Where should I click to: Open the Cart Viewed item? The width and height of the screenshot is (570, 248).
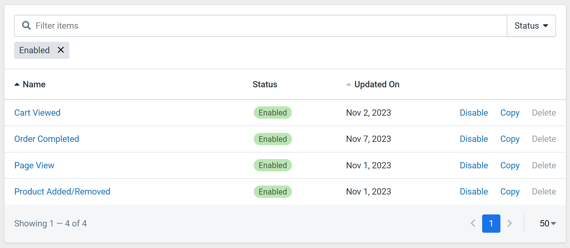click(37, 113)
